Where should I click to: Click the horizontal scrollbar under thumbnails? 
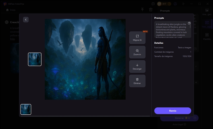85,116
